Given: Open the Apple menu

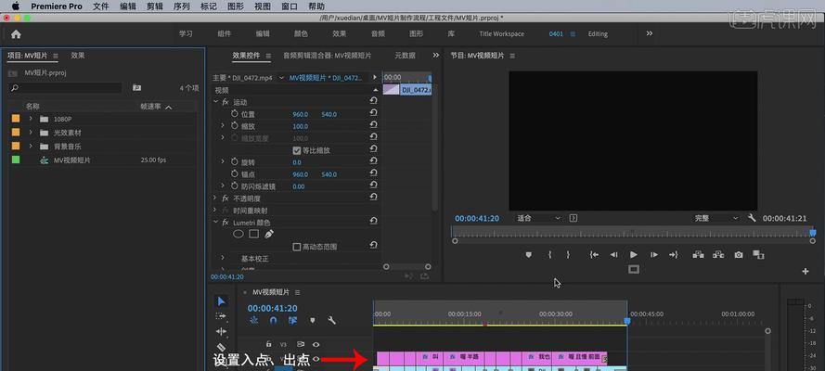Looking at the screenshot, I should click(15, 6).
